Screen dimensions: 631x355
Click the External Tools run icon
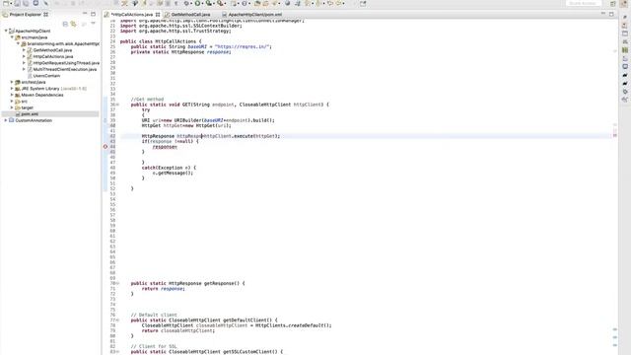[x=220, y=3]
